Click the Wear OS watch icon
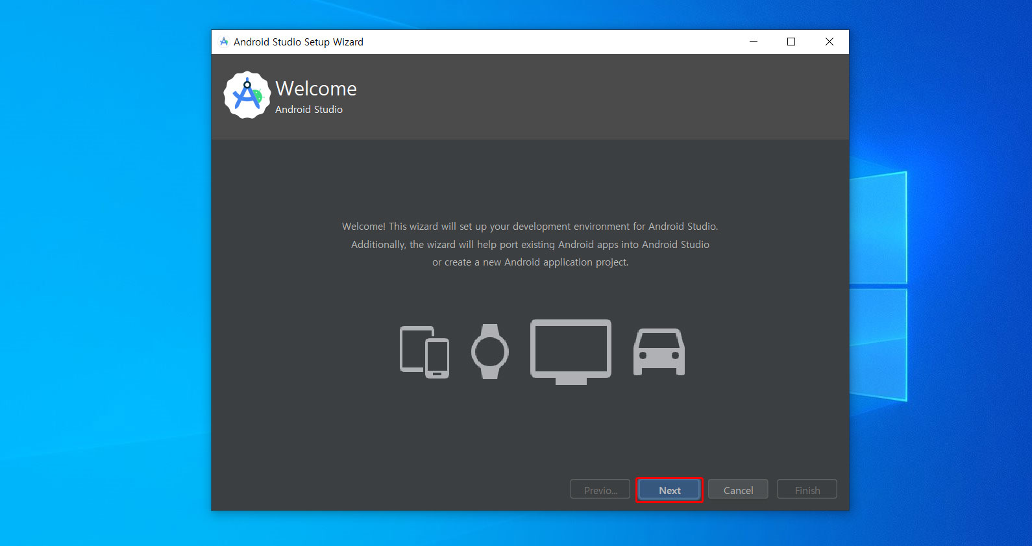This screenshot has height=546, width=1032. tap(490, 351)
